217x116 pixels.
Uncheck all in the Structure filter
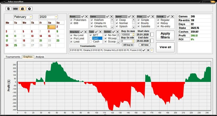pyautogui.click(x=86, y=32)
